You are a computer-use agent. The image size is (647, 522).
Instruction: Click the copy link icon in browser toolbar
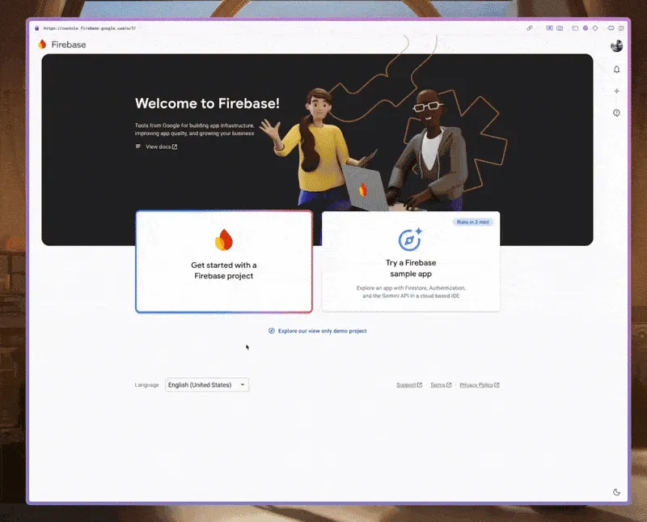click(530, 28)
